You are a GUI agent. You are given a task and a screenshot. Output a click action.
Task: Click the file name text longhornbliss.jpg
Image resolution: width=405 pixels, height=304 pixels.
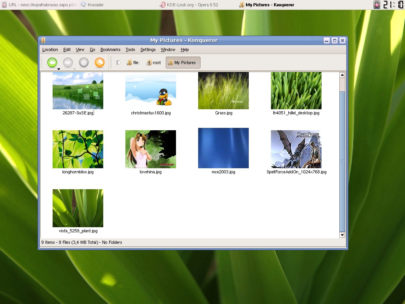(x=78, y=172)
